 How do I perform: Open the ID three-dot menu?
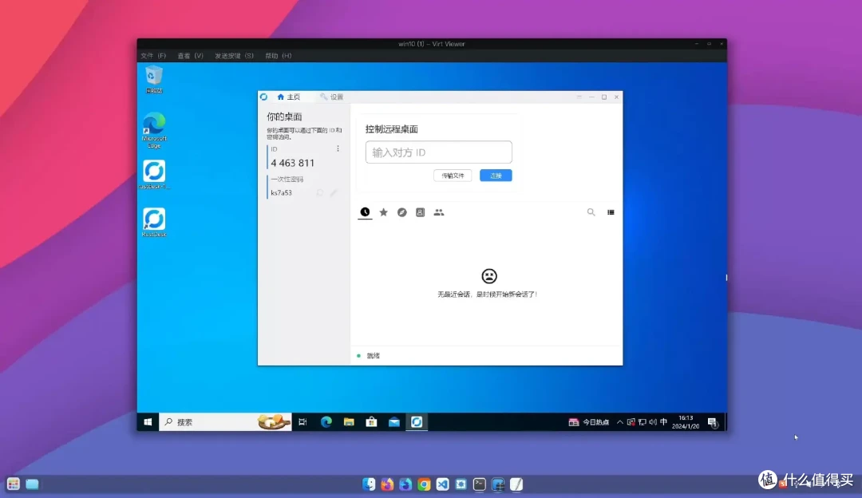338,149
